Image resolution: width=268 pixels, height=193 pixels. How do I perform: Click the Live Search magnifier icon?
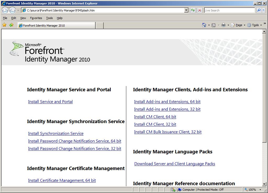(259, 10)
